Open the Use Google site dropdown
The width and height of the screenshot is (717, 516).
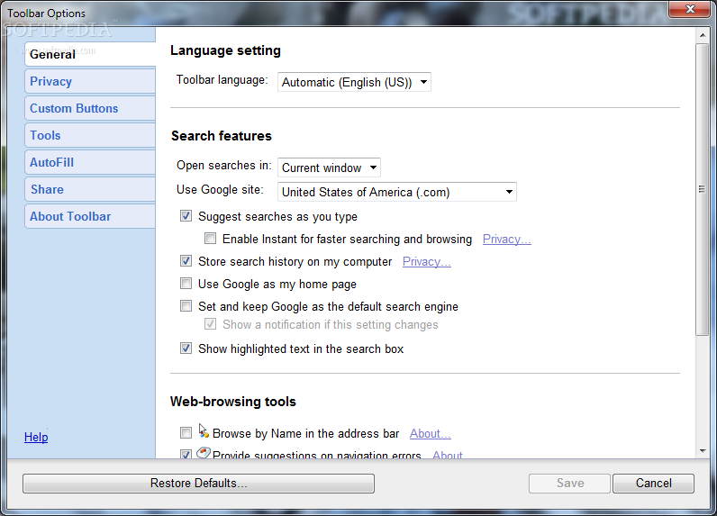tap(397, 192)
